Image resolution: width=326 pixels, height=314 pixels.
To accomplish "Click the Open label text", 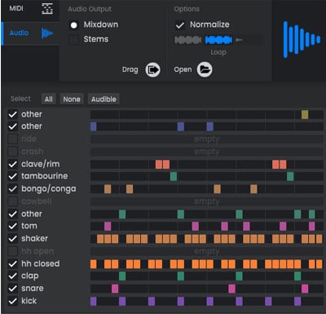I will (183, 69).
